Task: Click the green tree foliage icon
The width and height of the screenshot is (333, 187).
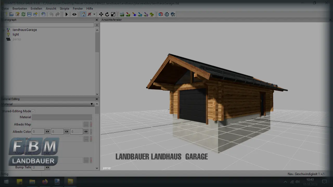Action: click(x=152, y=14)
